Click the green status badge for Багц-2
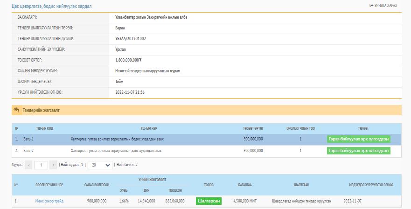This screenshot has width=411, height=209. pos(358,151)
